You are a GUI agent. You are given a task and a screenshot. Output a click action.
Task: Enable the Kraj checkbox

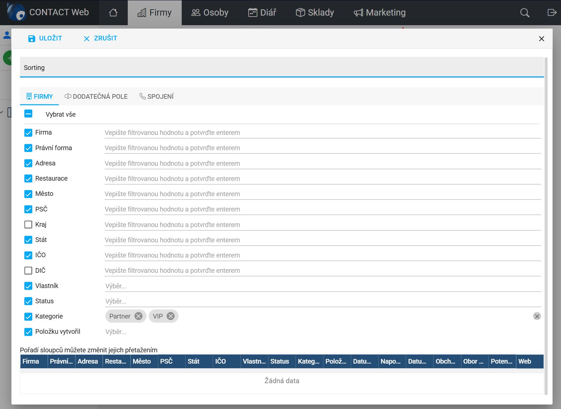(28, 224)
